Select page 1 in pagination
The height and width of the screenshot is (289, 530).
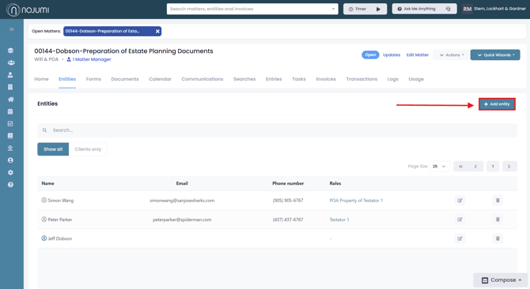493,167
